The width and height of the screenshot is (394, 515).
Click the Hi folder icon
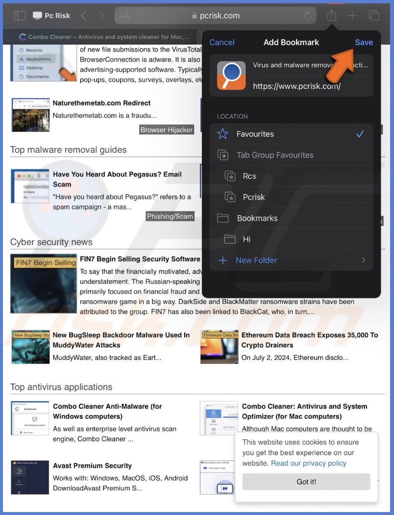click(230, 239)
